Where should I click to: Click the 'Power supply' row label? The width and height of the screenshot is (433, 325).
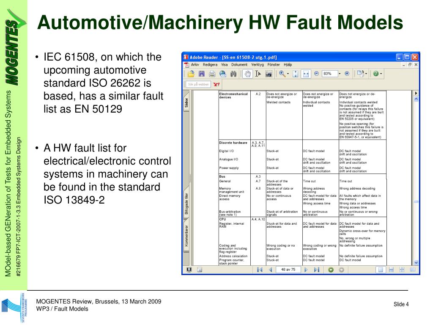tap(229, 168)
